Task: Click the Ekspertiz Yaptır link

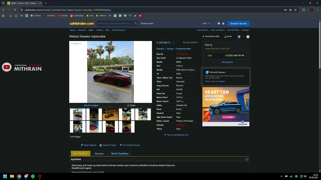Action: [x=108, y=145]
